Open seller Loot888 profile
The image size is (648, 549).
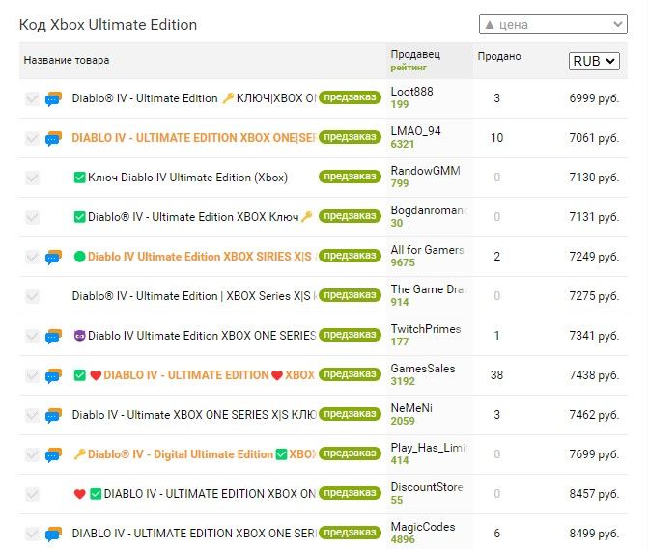(411, 92)
